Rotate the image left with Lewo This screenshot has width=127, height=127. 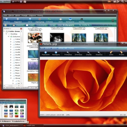pyautogui.click(x=111, y=53)
